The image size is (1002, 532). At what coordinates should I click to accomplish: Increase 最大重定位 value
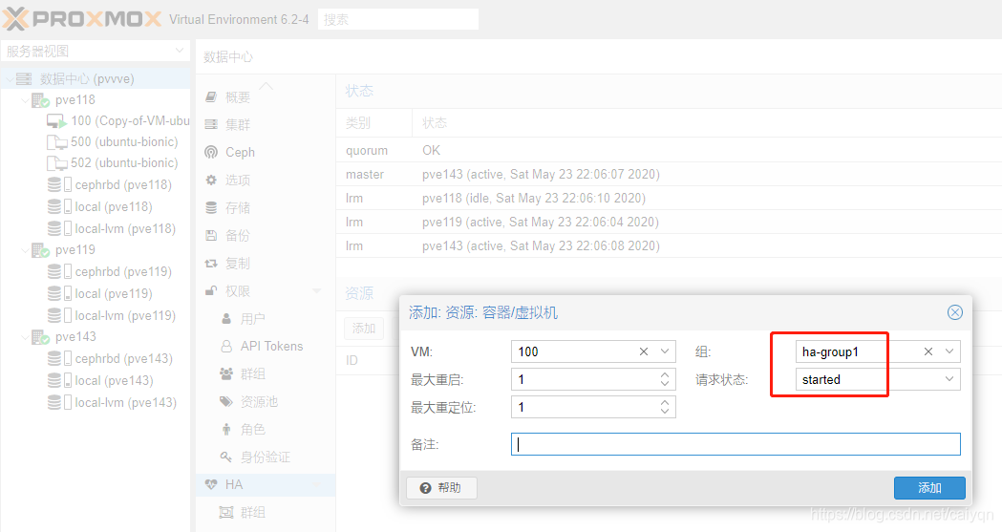665,402
